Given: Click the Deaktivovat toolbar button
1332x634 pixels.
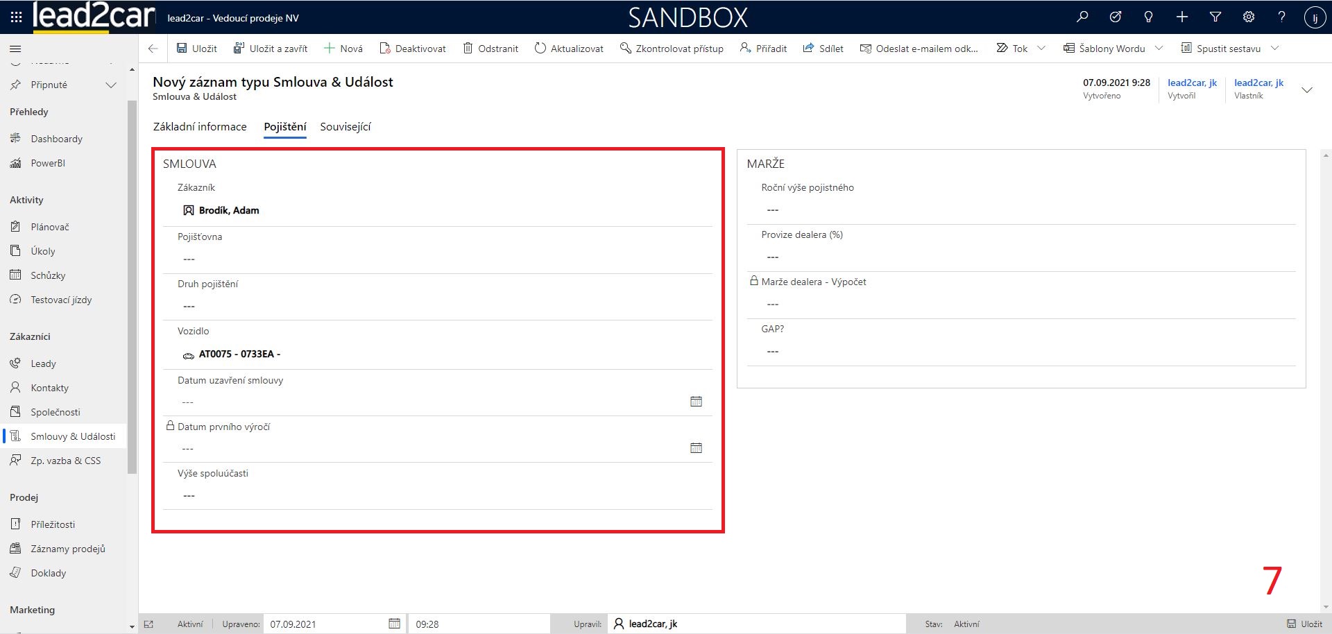Looking at the screenshot, I should 413,49.
